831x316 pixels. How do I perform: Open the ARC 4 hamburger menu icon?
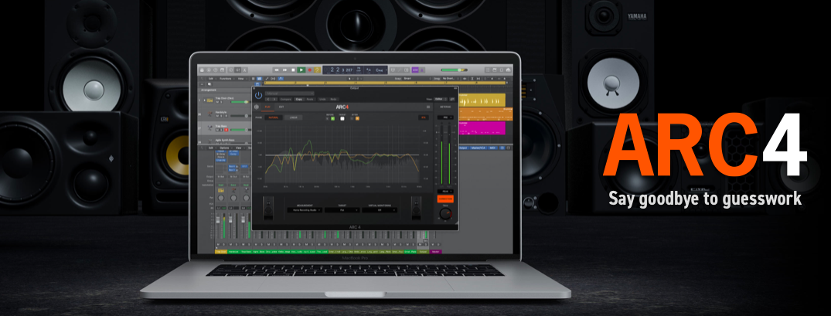point(428,107)
